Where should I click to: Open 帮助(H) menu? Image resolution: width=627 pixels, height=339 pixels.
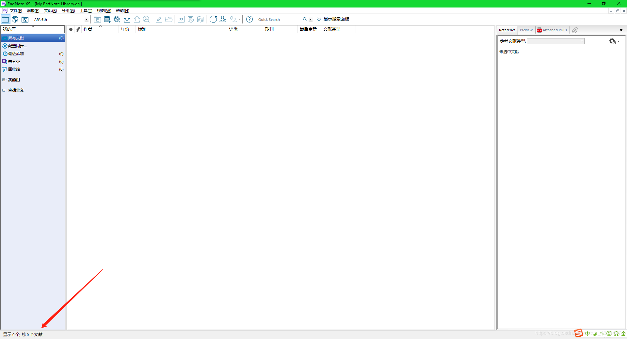click(x=122, y=11)
